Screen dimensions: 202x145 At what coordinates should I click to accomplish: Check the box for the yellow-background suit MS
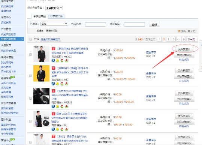[30, 75]
